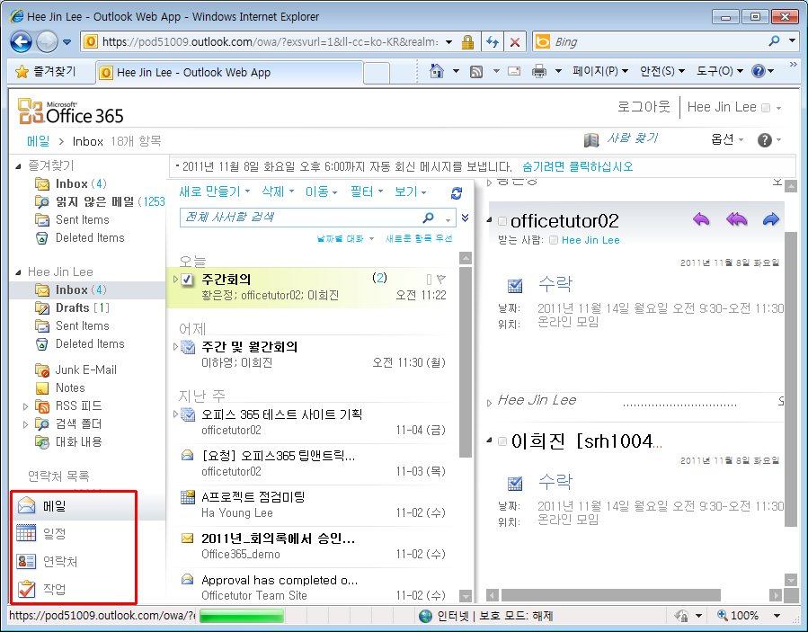Go back with the browser Back arrow
The width and height of the screenshot is (808, 632).
[x=22, y=41]
